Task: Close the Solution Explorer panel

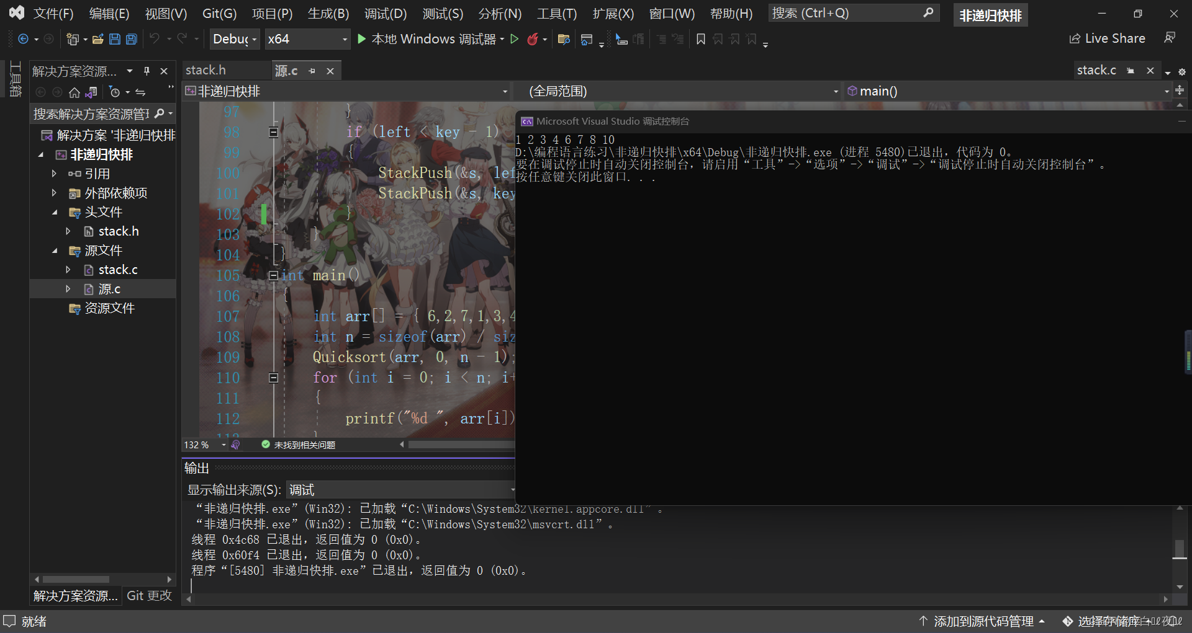Action: click(164, 71)
